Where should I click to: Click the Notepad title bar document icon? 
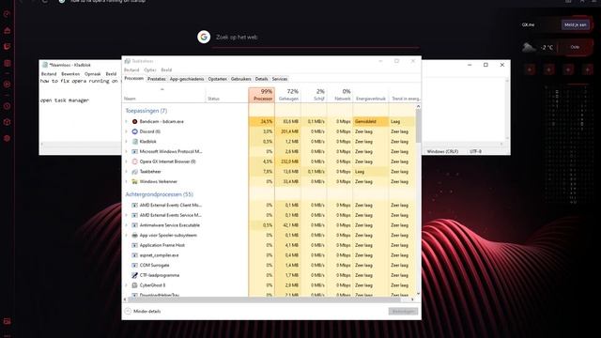coord(45,65)
